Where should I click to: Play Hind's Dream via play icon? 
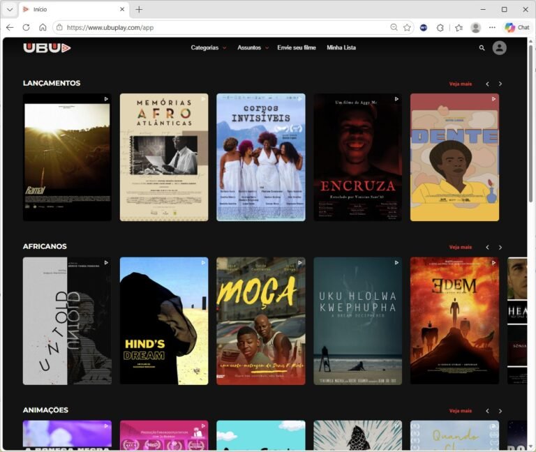203,263
